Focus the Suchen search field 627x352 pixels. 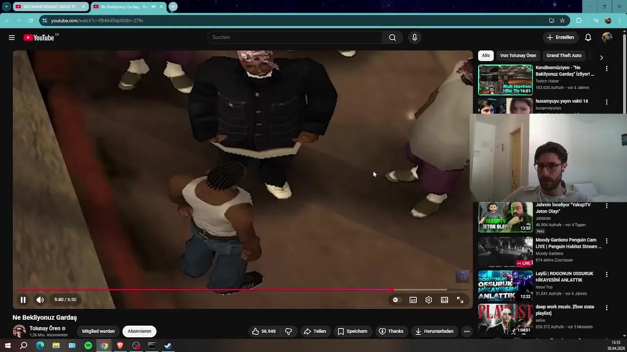point(295,38)
